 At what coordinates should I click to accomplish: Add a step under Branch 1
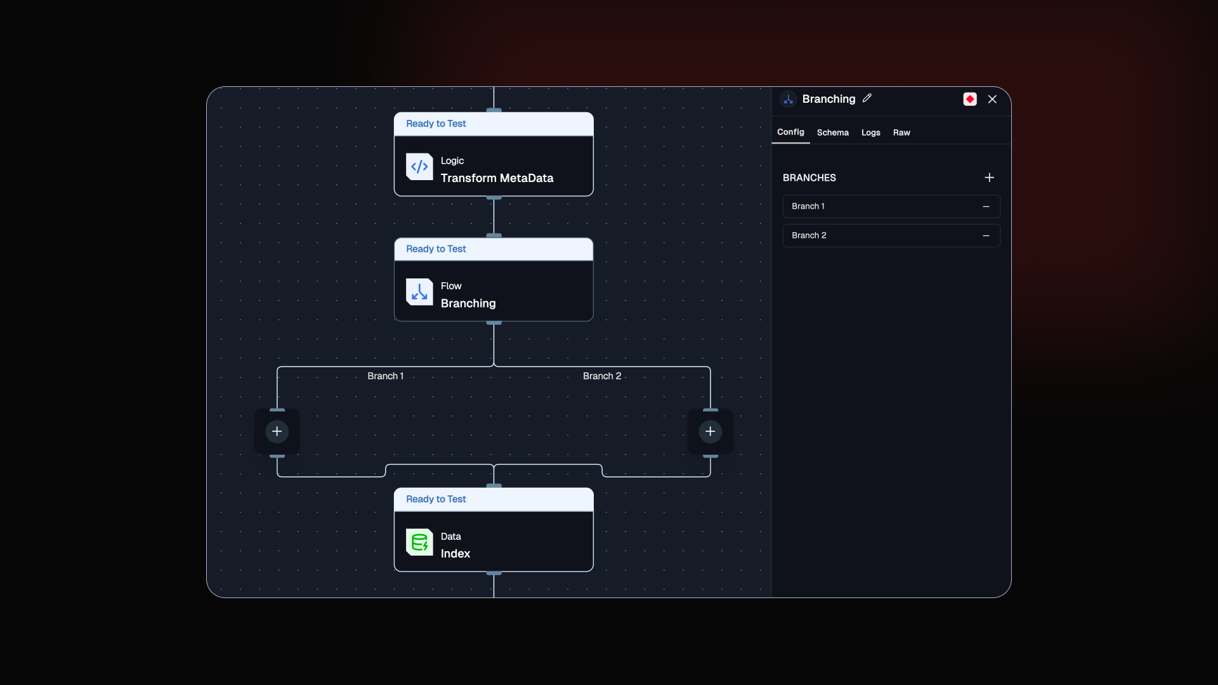tap(277, 431)
